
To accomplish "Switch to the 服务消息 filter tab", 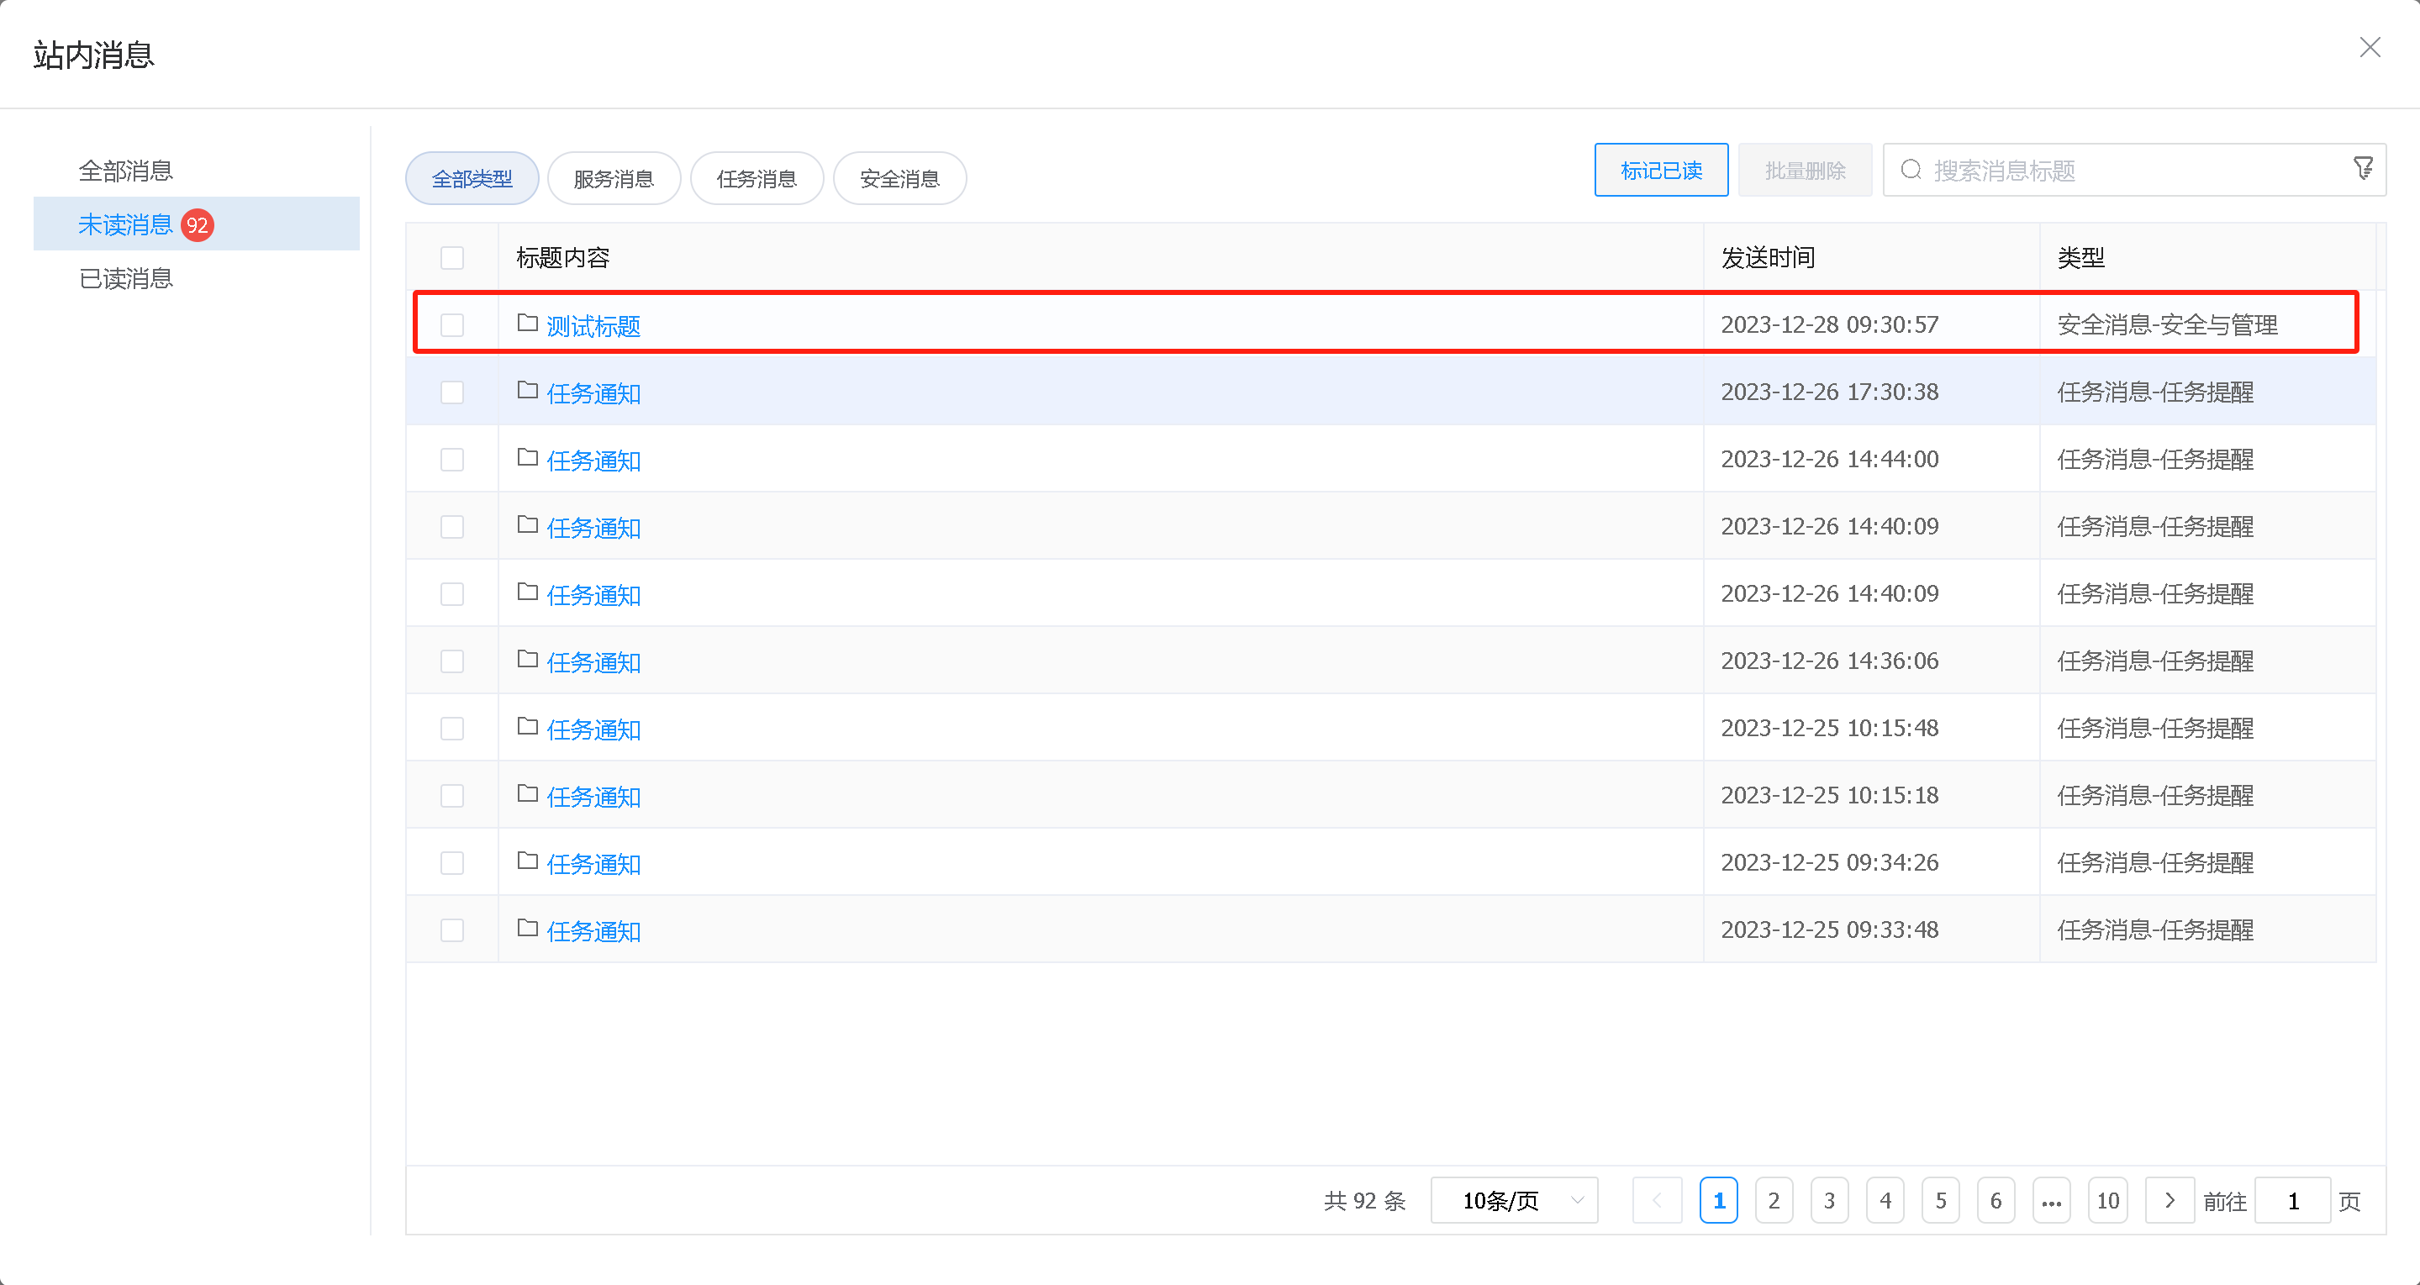I will pyautogui.click(x=614, y=178).
